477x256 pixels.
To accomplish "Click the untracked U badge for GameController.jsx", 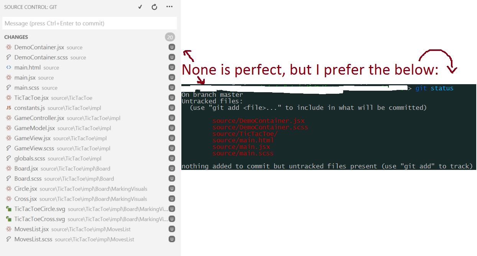I will point(172,118).
